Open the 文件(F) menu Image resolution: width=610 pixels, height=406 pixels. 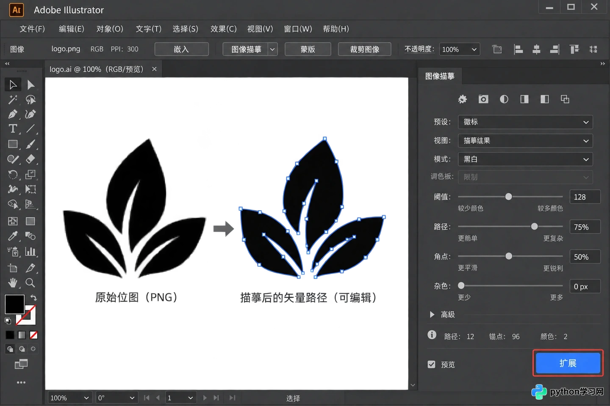pyautogui.click(x=32, y=29)
